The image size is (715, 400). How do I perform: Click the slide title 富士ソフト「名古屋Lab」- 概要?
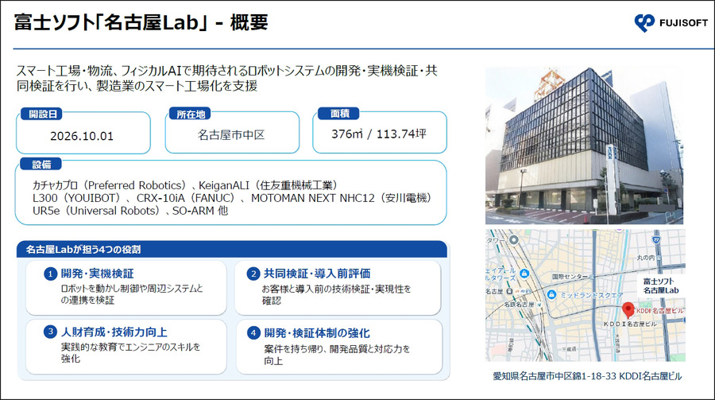[141, 22]
